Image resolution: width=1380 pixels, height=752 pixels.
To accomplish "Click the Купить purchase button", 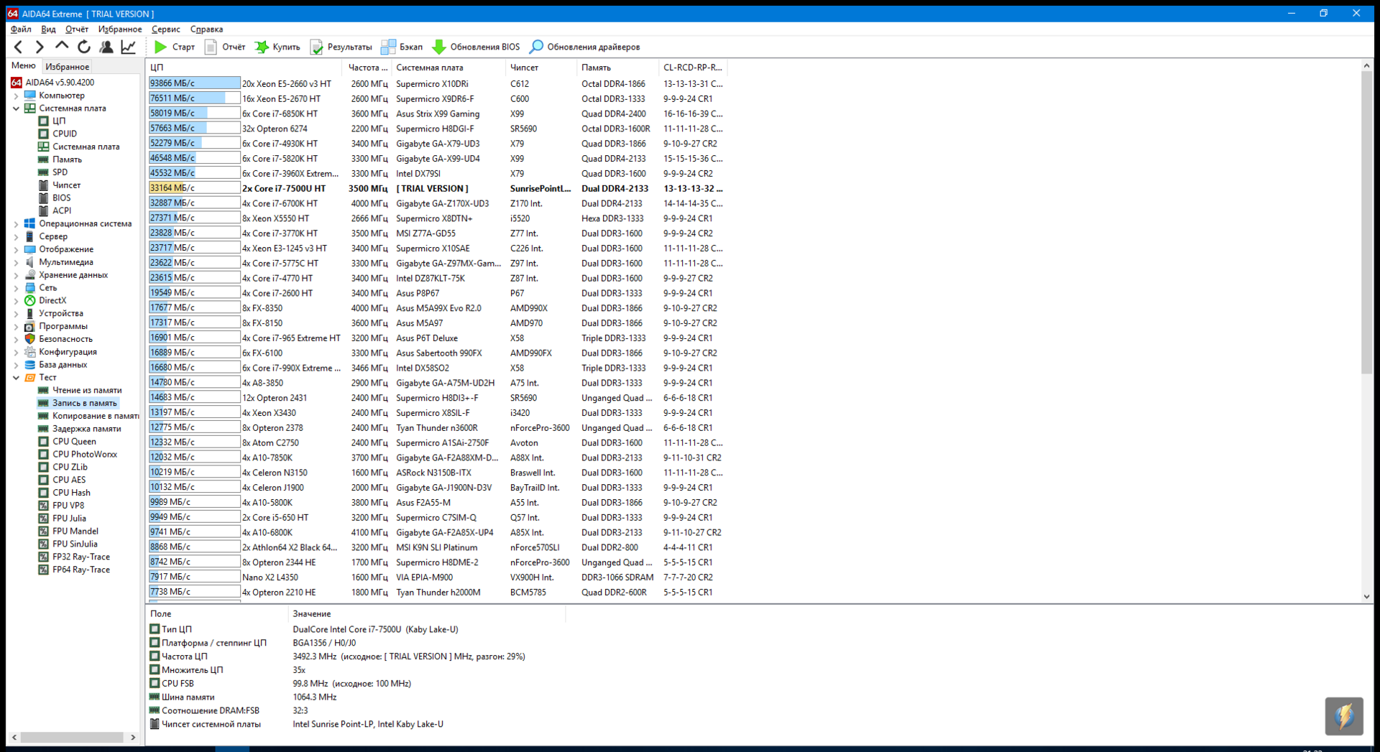I will pos(277,47).
